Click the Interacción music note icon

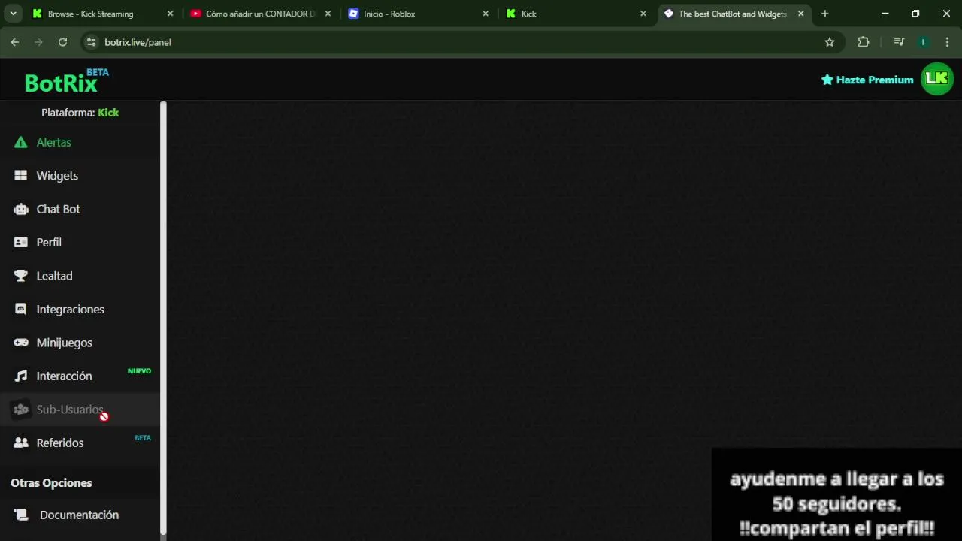point(21,376)
